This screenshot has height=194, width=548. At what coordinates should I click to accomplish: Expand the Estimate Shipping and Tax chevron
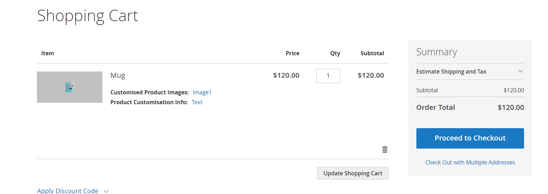[x=521, y=71]
